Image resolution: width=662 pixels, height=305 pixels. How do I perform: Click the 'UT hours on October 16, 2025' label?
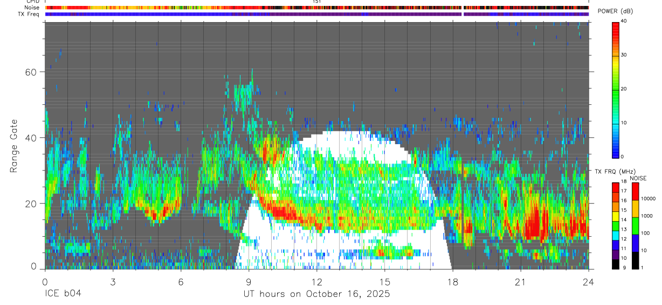[x=316, y=294]
